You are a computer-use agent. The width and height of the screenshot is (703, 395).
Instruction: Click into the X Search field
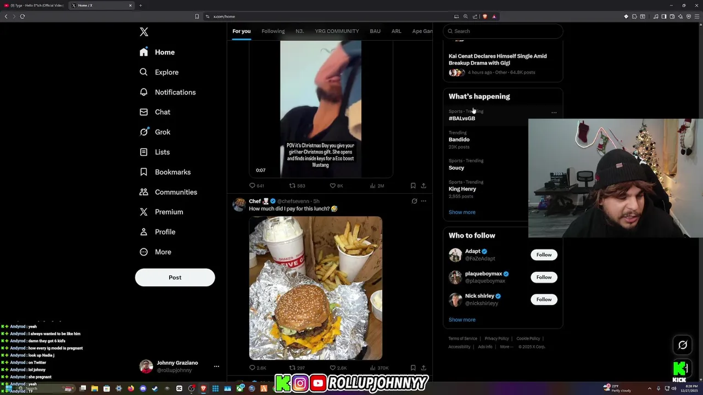coord(503,31)
